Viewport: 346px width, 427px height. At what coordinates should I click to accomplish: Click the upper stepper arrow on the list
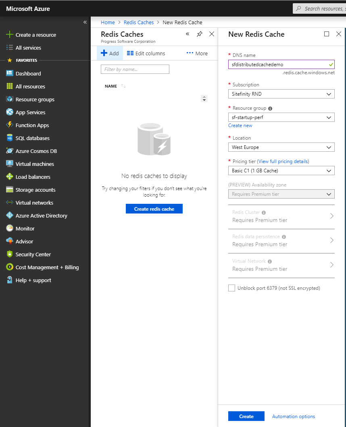pos(204,96)
